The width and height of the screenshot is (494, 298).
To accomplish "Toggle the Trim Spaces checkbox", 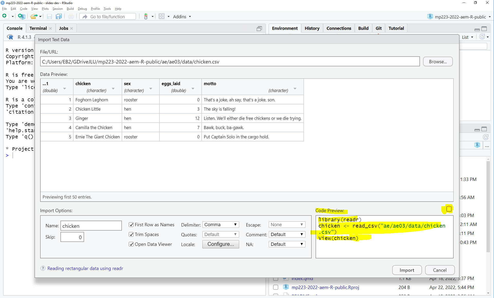I will click(x=131, y=234).
